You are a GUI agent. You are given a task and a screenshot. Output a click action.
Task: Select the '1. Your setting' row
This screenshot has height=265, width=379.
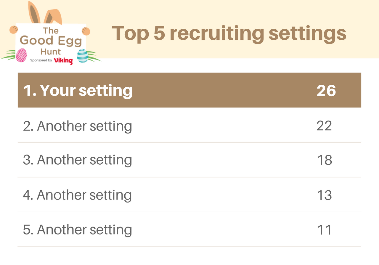[x=189, y=90]
